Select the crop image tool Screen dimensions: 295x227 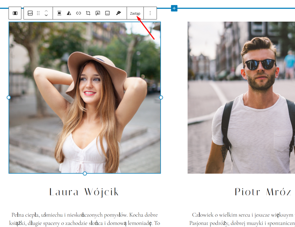click(x=88, y=13)
